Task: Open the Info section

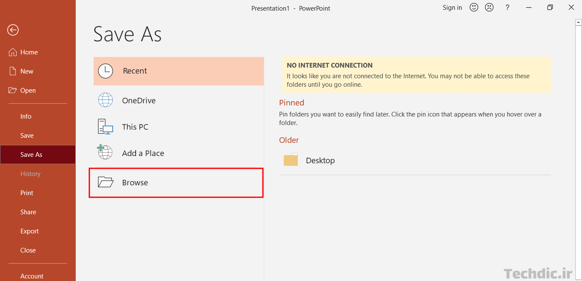Action: coord(38,116)
